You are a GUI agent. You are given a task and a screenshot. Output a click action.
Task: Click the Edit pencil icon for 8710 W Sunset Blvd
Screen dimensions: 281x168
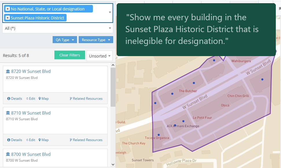click(x=27, y=140)
